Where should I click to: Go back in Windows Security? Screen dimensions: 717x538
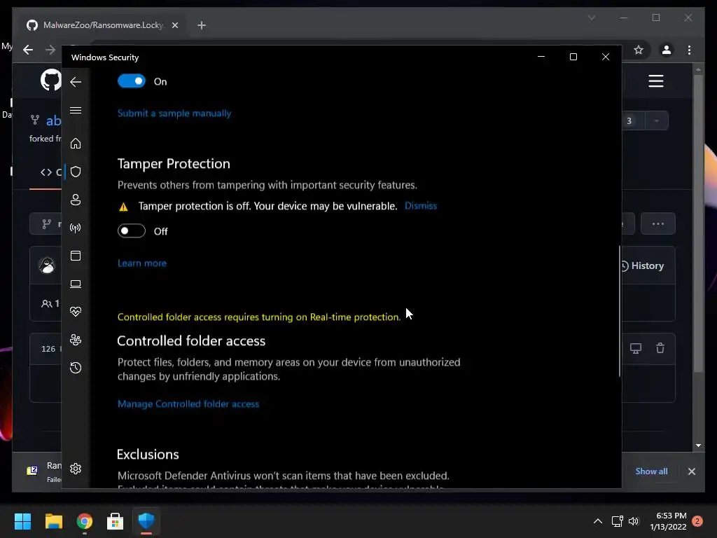[x=76, y=82]
